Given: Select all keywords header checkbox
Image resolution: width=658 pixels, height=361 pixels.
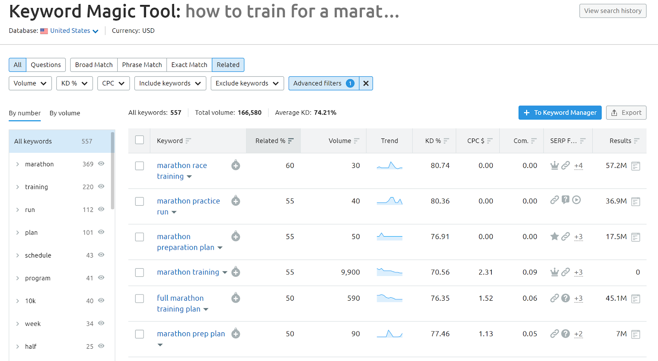Looking at the screenshot, I should 139,140.
